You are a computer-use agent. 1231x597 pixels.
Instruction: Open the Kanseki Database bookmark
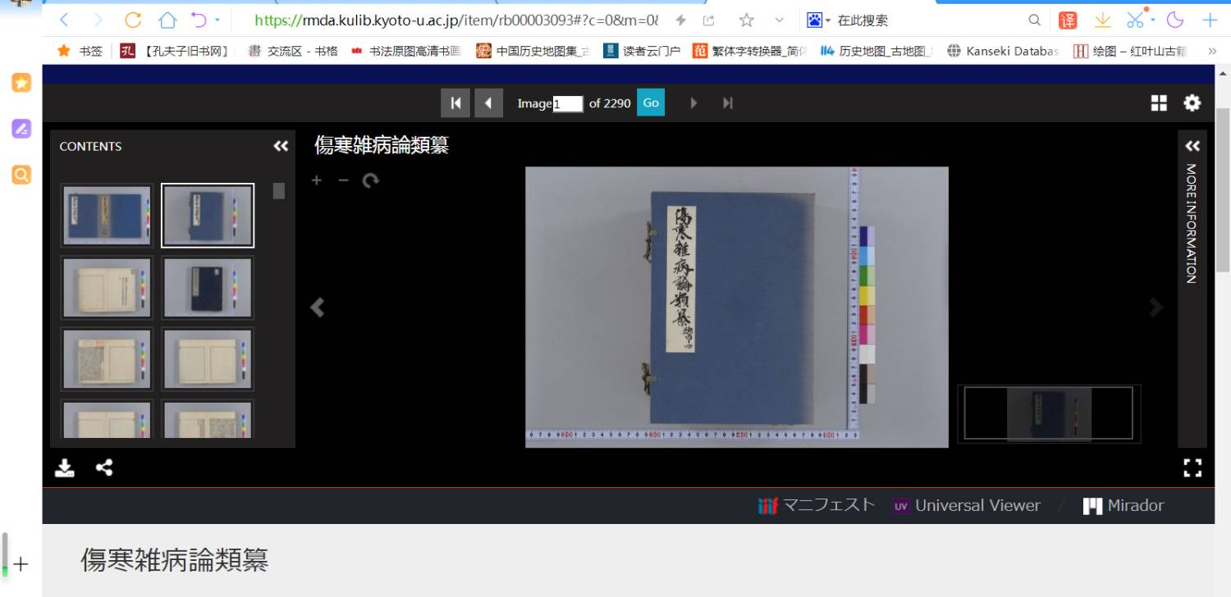coord(1003,51)
